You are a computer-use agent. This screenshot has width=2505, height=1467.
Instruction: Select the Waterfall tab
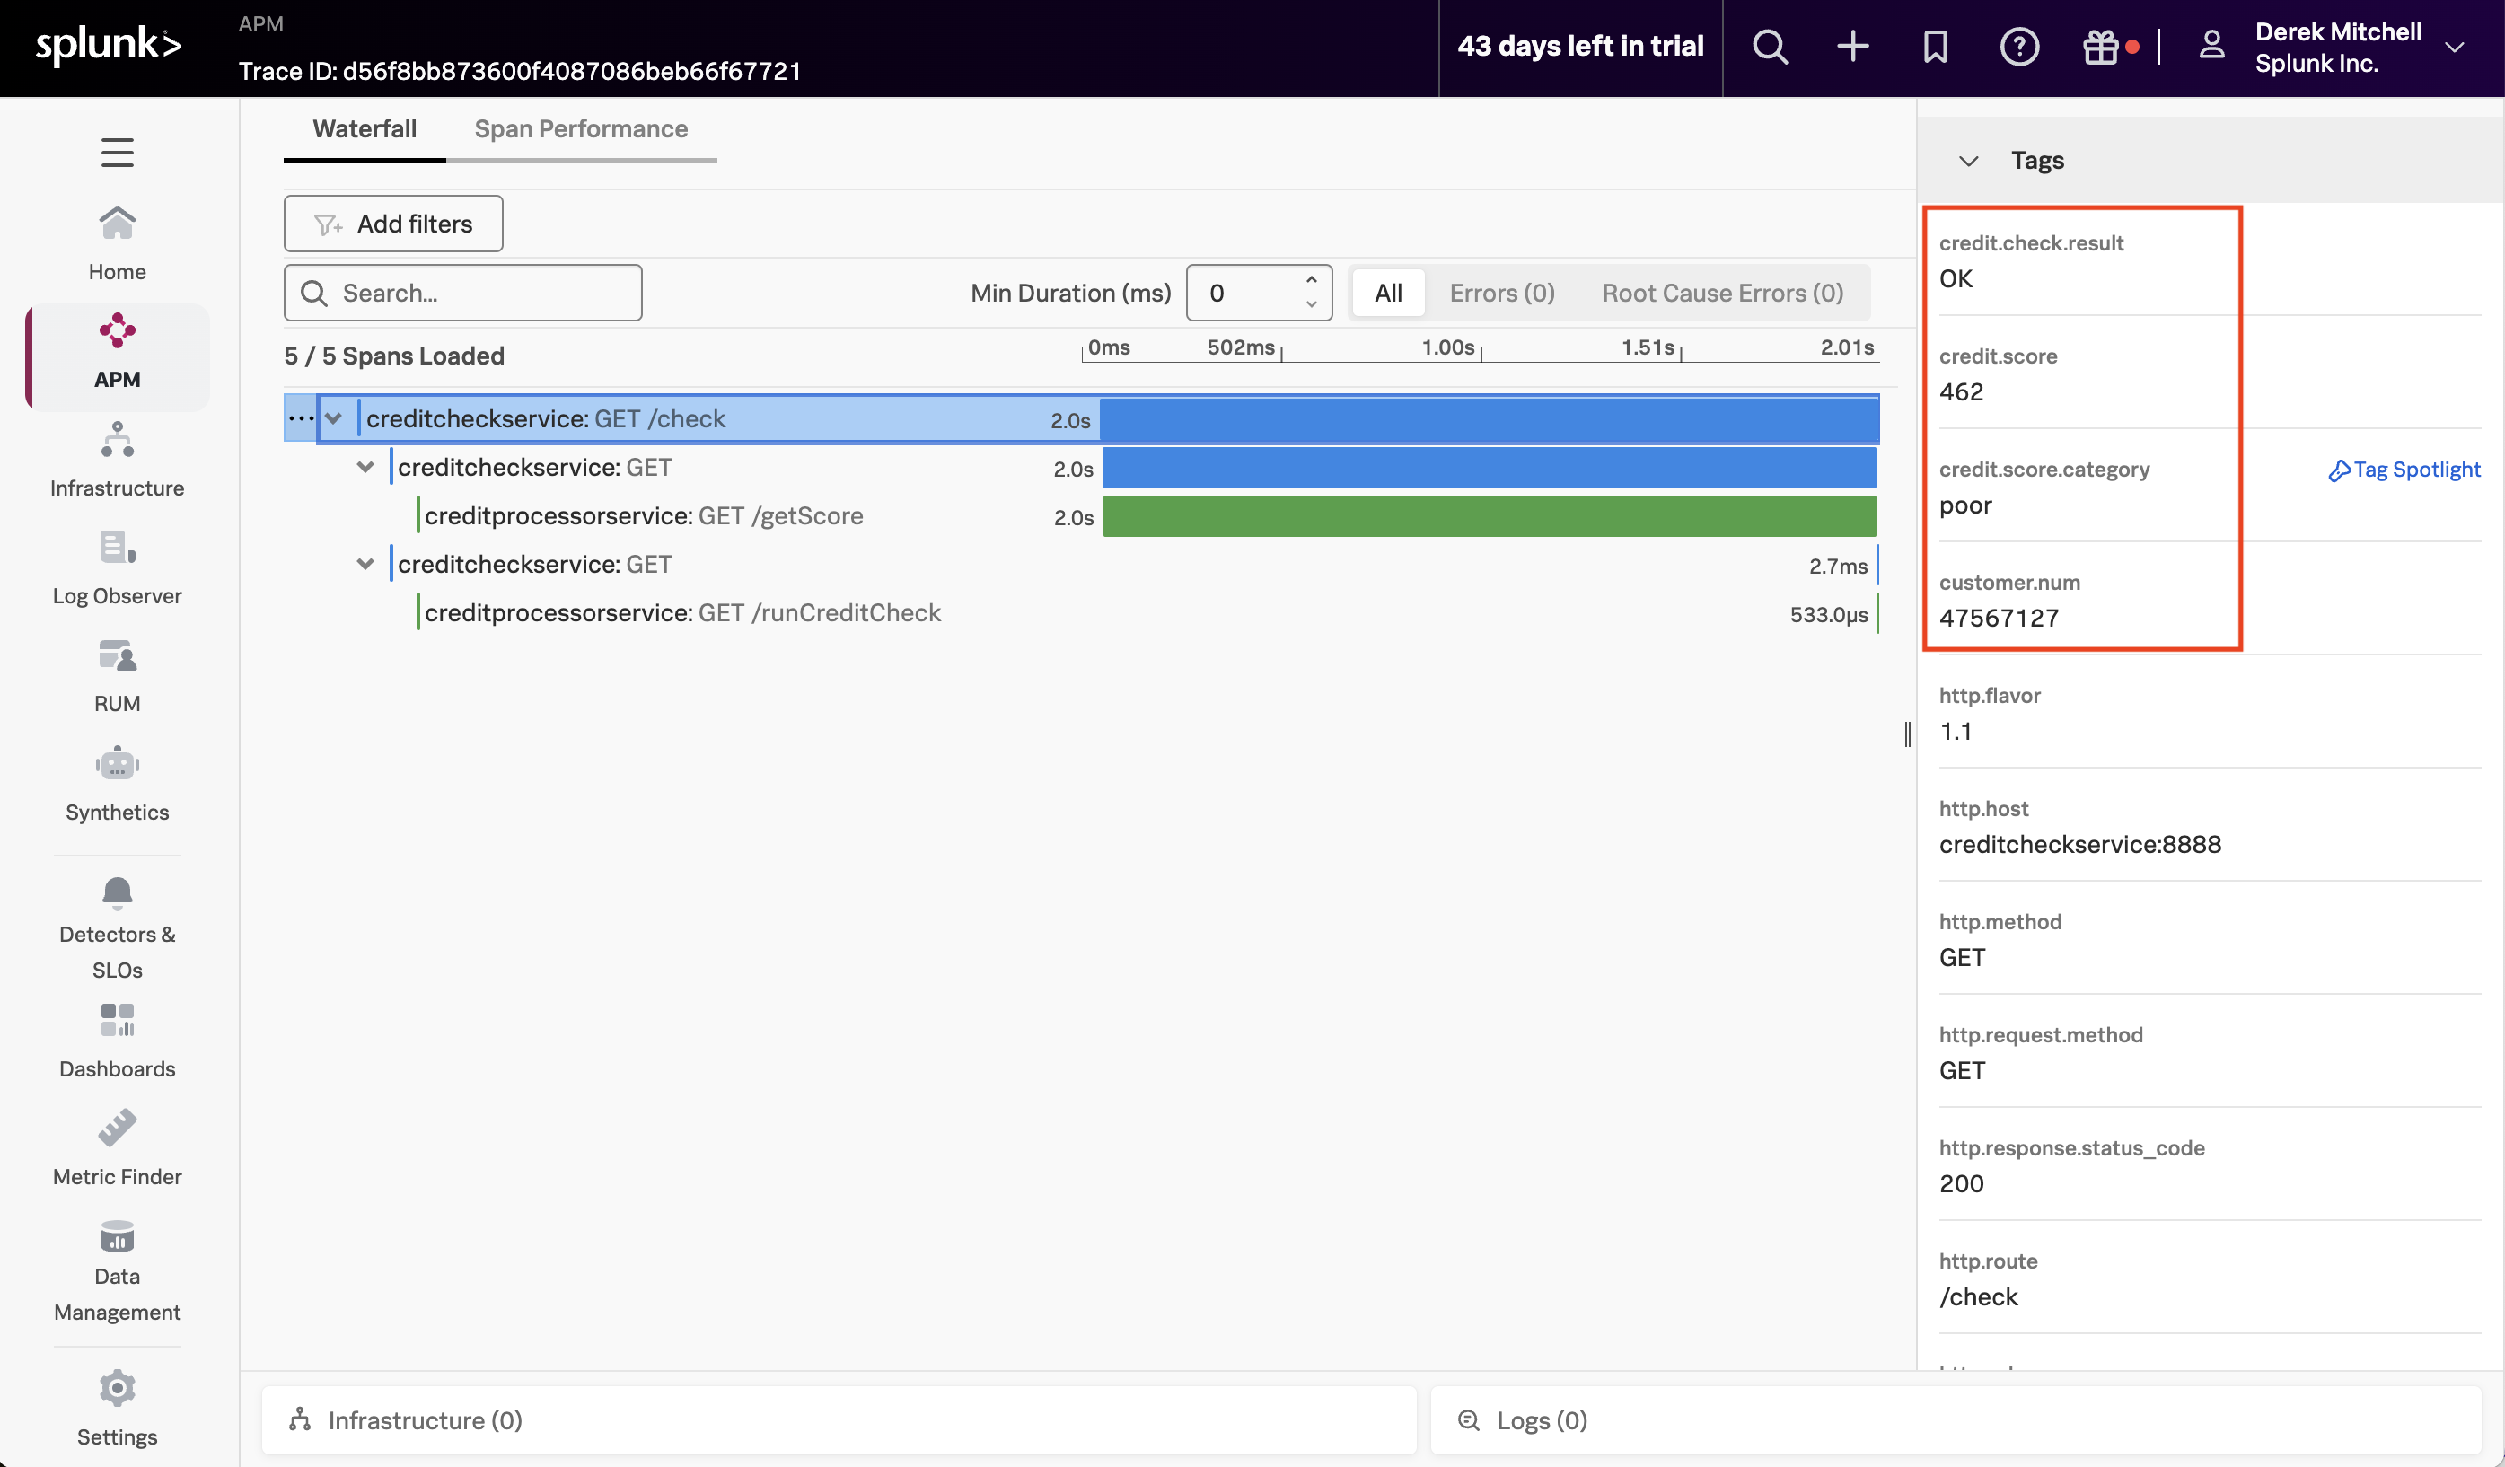364,129
